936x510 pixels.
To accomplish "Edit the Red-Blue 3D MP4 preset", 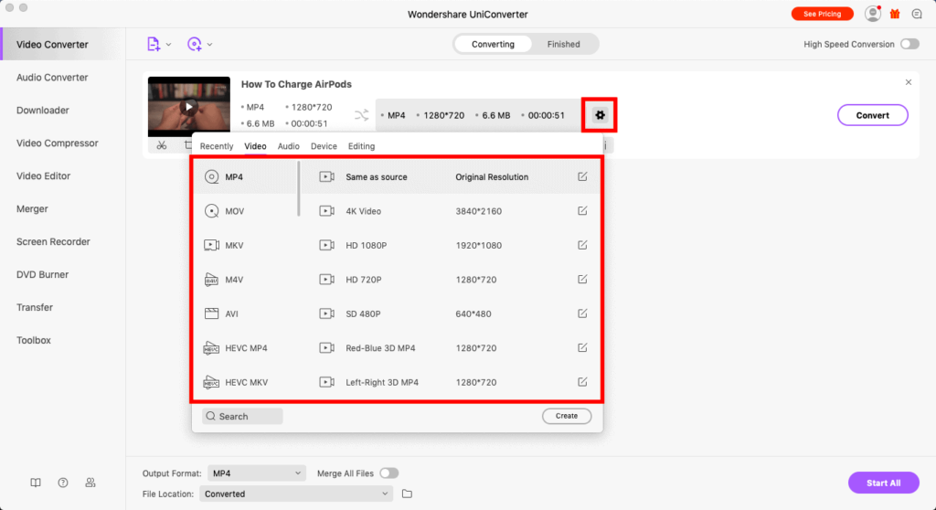I will click(582, 347).
